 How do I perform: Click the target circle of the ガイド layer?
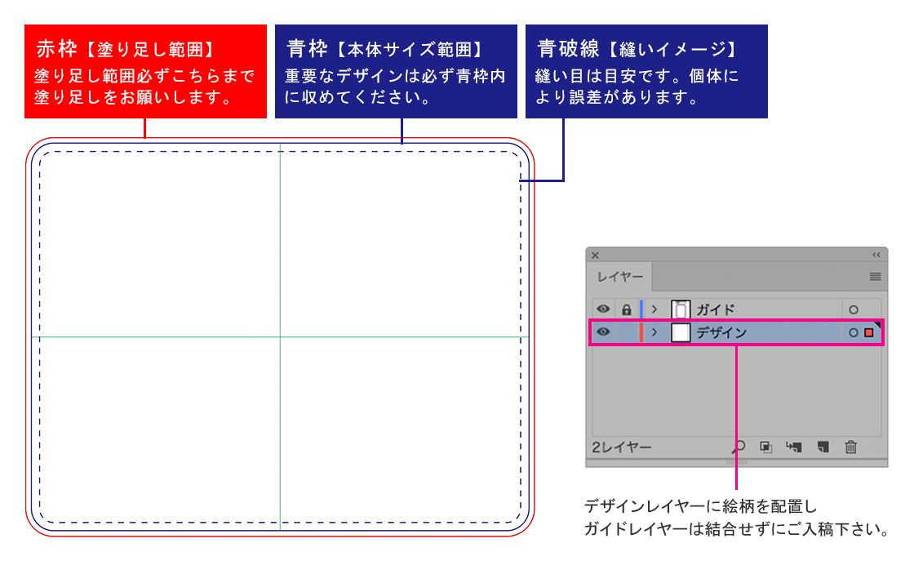pyautogui.click(x=854, y=309)
